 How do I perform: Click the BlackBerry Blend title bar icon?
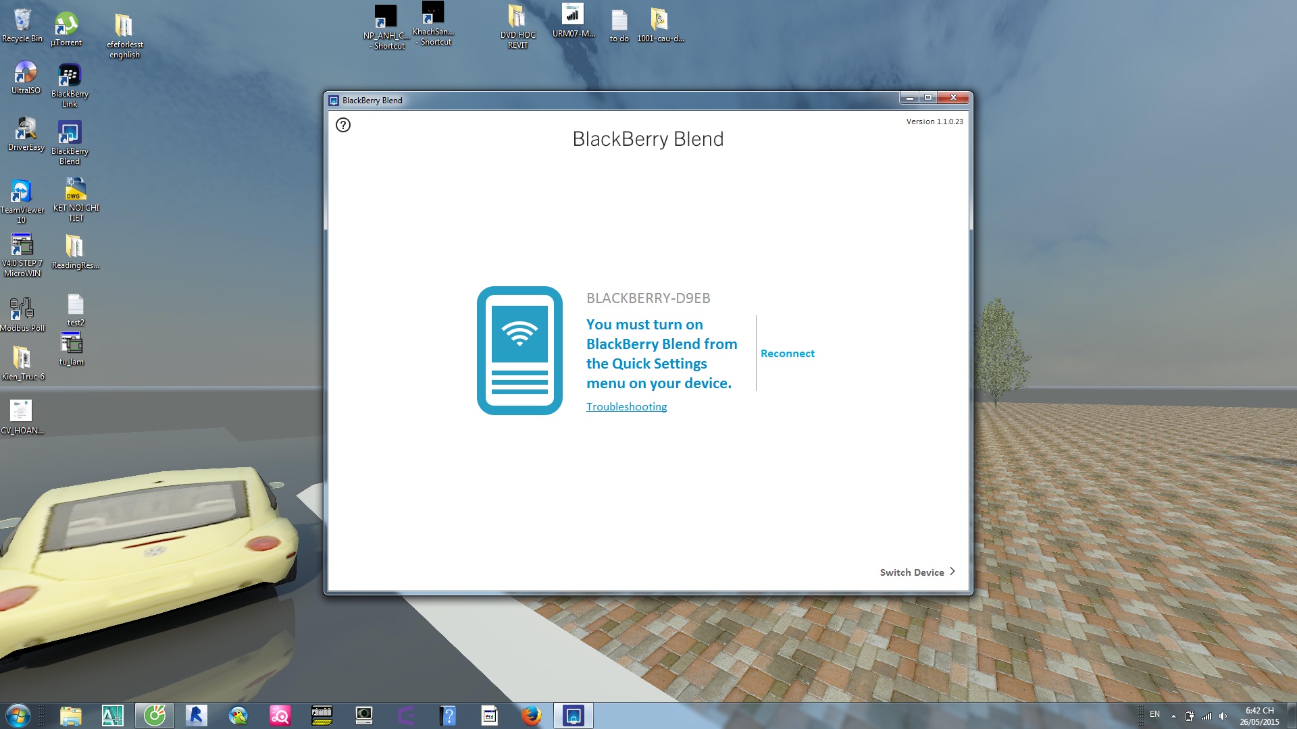click(x=333, y=101)
